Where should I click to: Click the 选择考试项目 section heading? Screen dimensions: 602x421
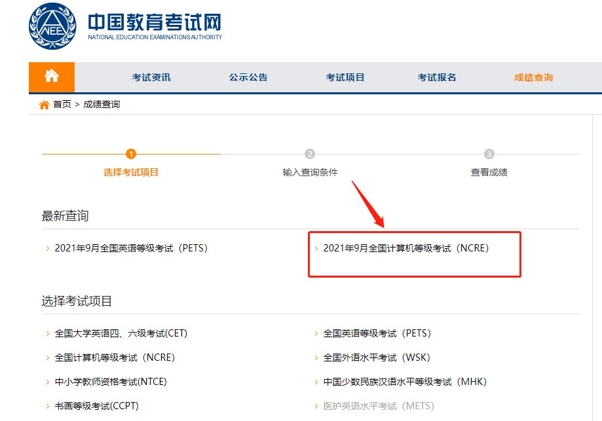click(77, 301)
